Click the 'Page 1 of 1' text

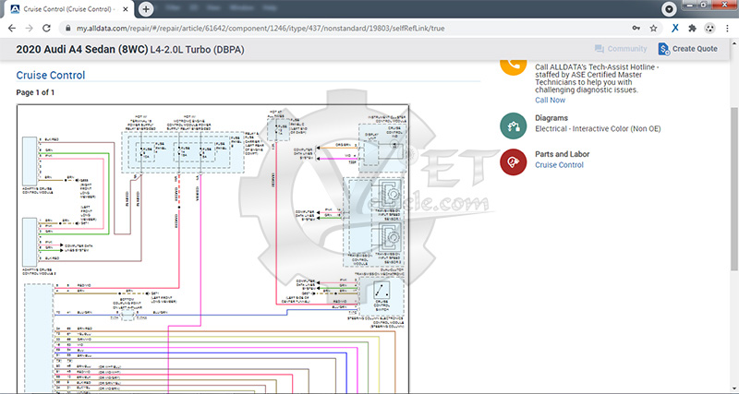35,93
